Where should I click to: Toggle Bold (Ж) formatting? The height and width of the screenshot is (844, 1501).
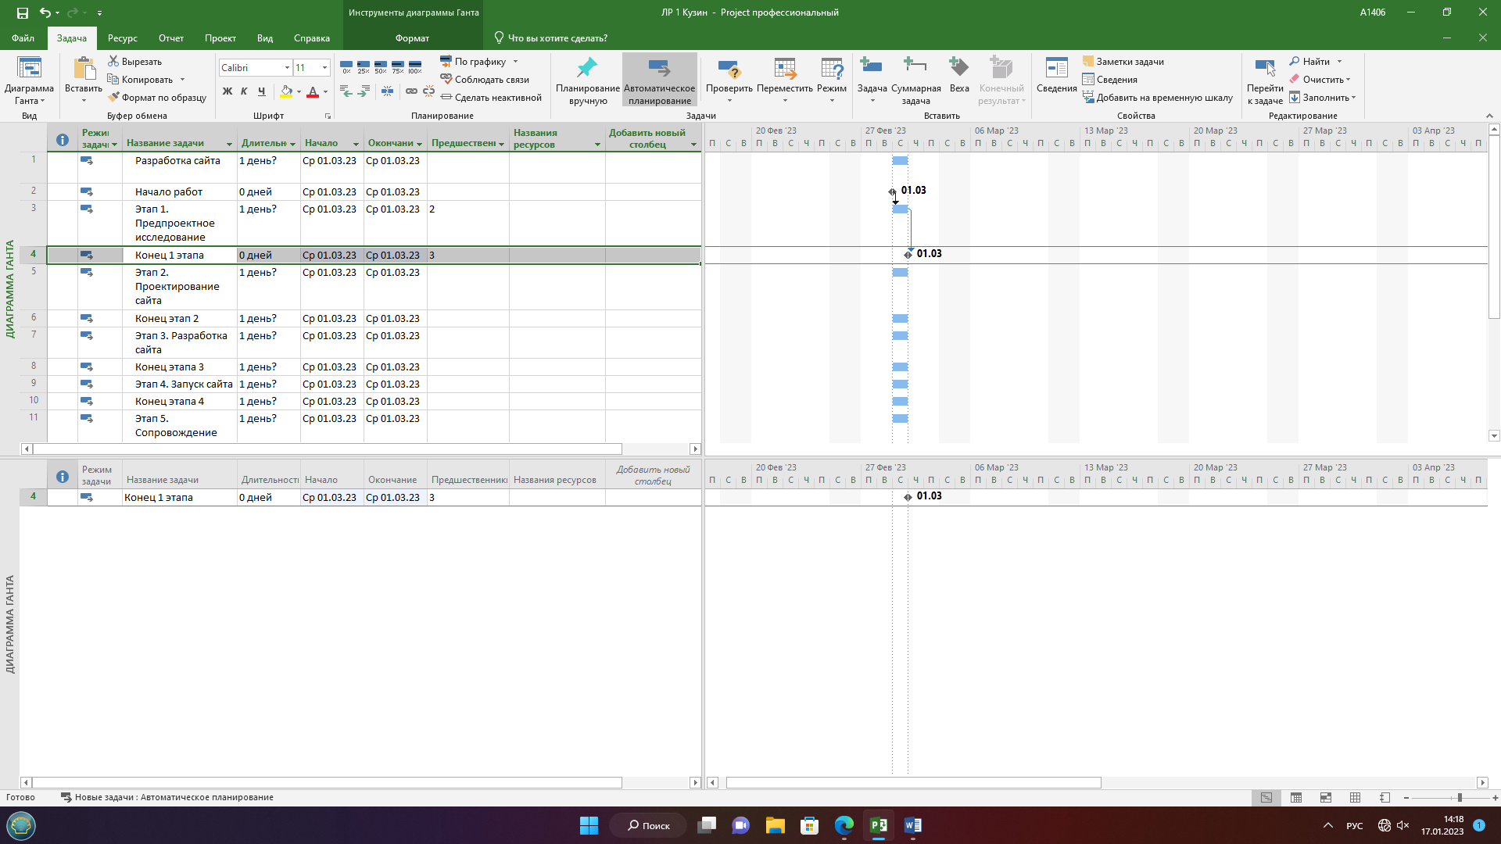point(227,91)
